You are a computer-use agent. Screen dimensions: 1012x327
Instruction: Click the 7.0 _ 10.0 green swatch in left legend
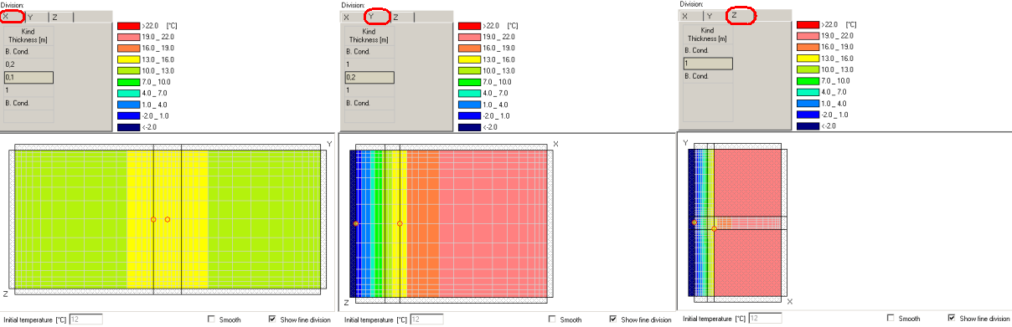click(129, 82)
